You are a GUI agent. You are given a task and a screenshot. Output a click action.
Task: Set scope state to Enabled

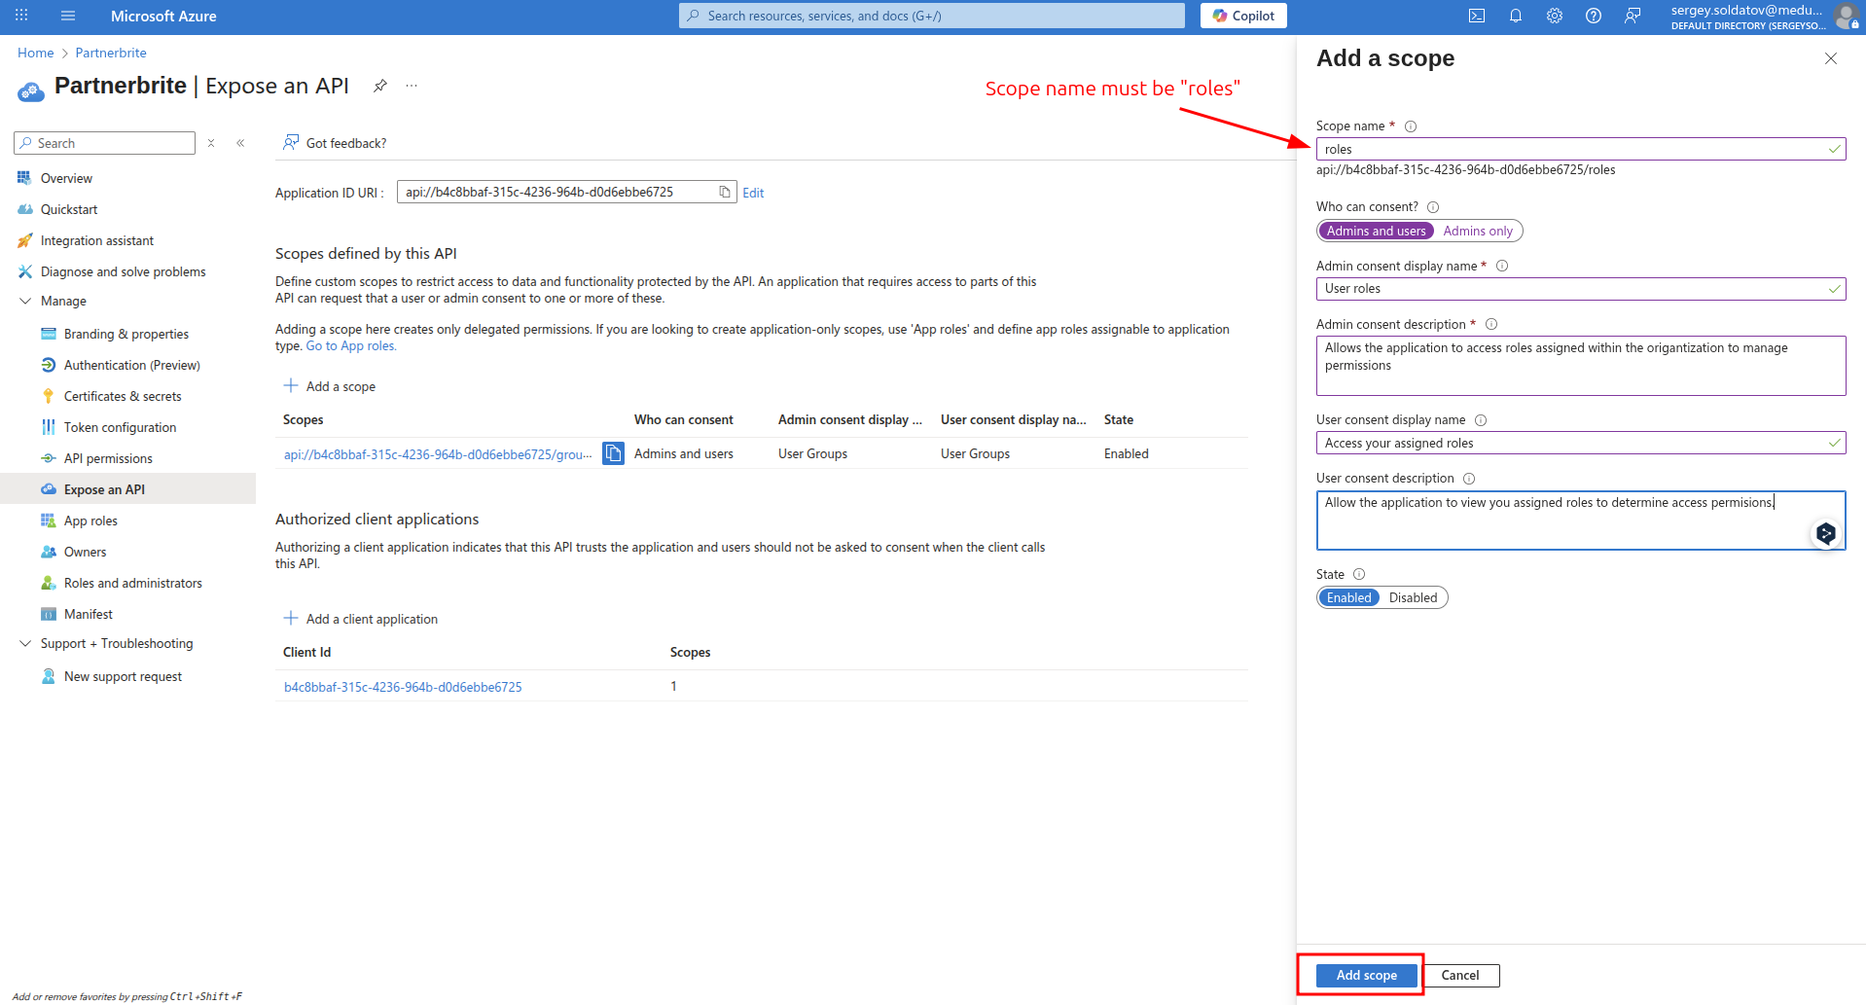pos(1348,597)
